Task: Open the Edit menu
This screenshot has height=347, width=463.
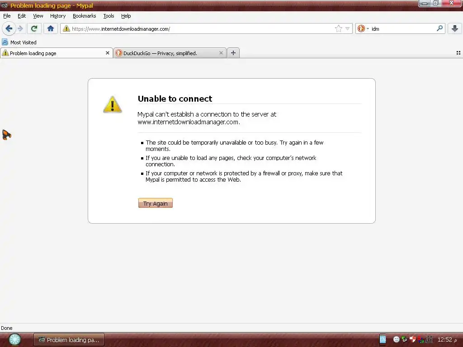Action: [22, 16]
